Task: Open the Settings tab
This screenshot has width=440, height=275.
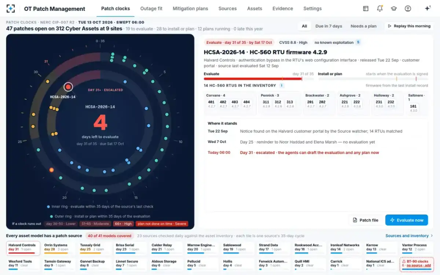Action: pyautogui.click(x=312, y=8)
